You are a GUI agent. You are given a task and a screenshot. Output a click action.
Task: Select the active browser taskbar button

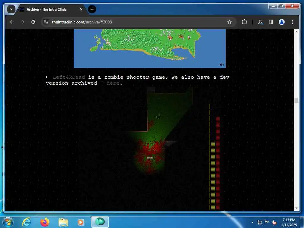pos(100,222)
